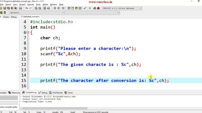202x113 pixels.
Task: Open the Tools menu
Action: 38,4
